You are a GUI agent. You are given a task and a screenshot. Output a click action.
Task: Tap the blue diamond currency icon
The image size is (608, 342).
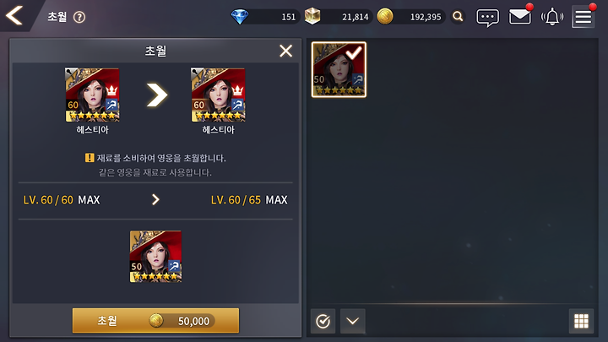(240, 17)
